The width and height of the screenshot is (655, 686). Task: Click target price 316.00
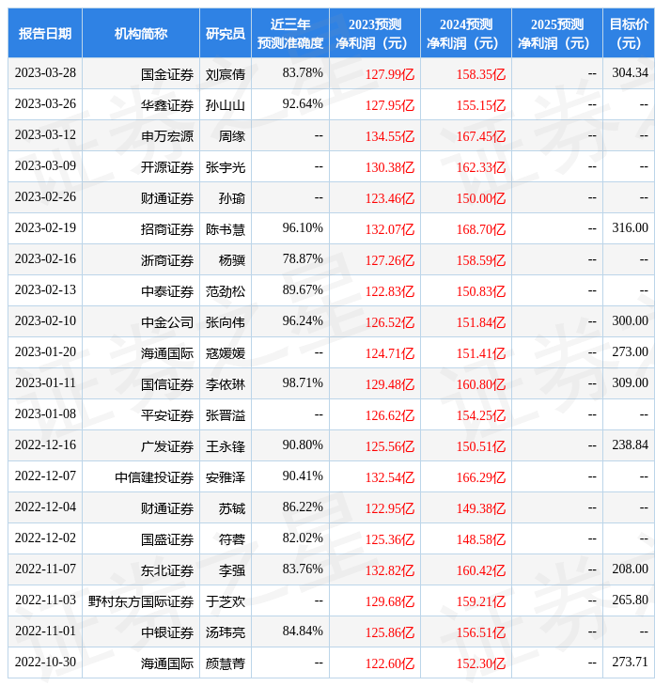pyautogui.click(x=630, y=228)
